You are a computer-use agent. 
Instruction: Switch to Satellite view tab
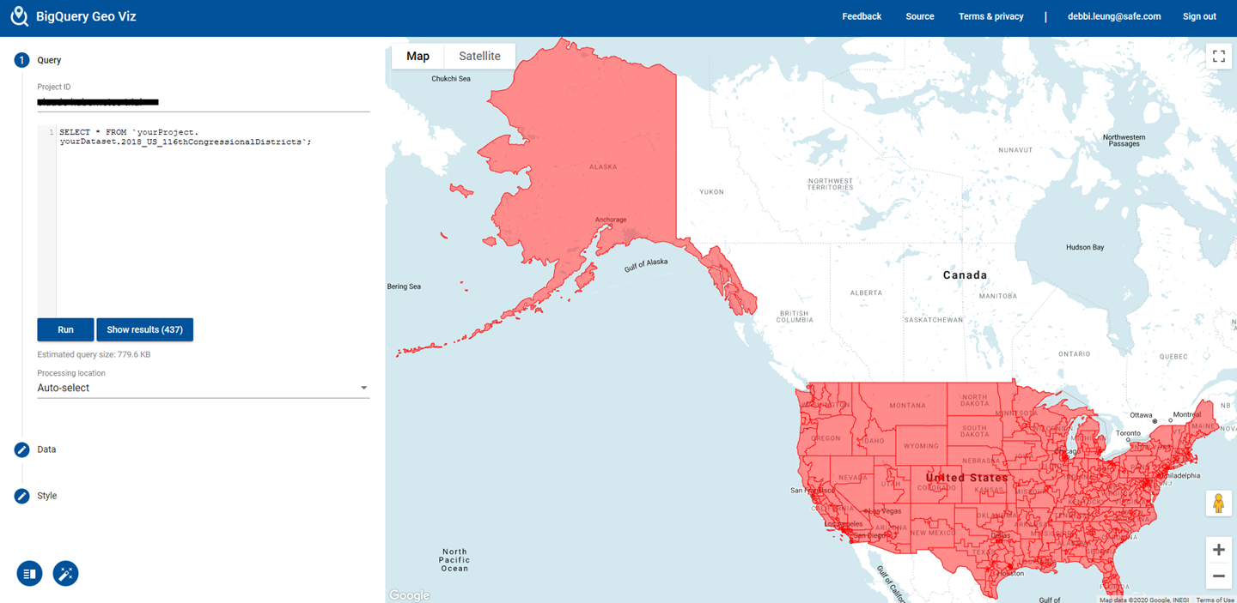pyautogui.click(x=479, y=56)
